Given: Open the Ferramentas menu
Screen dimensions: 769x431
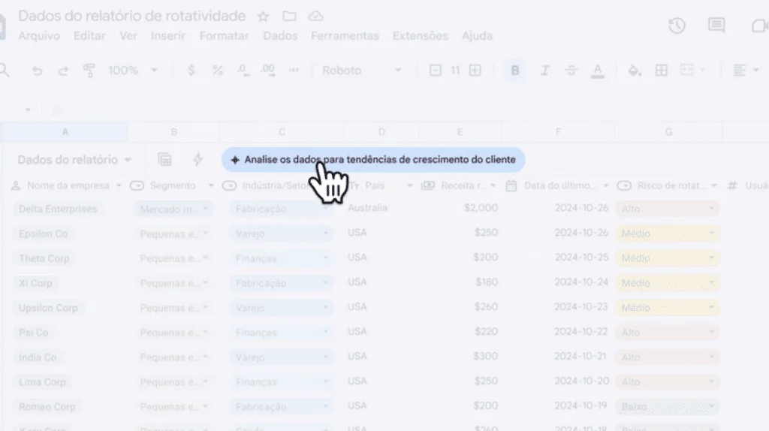Looking at the screenshot, I should 345,36.
